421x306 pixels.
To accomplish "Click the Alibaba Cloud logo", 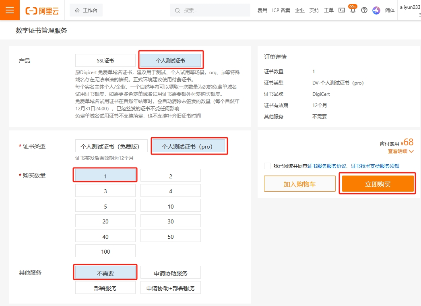I will point(42,11).
